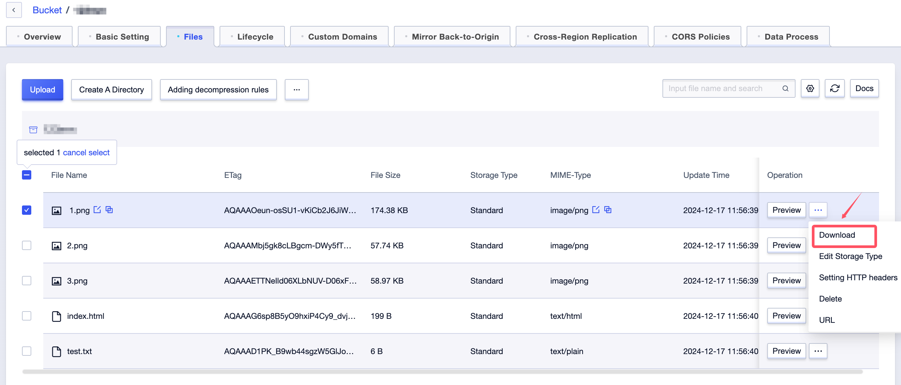Image resolution: width=901 pixels, height=385 pixels.
Task: Click the ETag value of 3.png
Action: pos(290,281)
